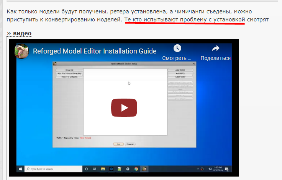Click the Retera Model Studio taskbar icon

point(144,169)
